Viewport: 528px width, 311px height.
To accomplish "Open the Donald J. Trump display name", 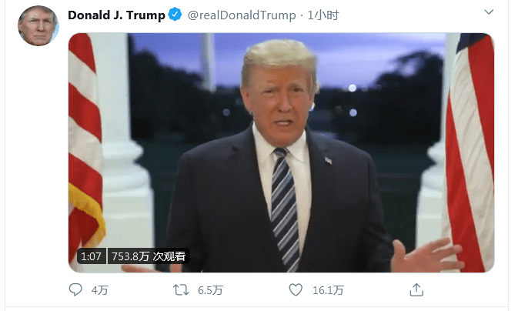I will tap(116, 15).
